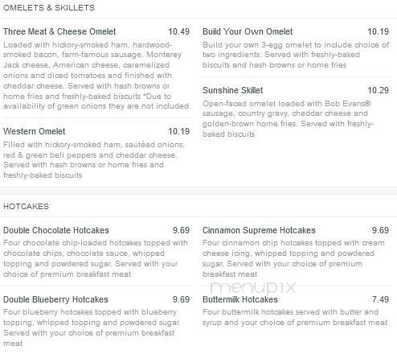Image resolution: width=397 pixels, height=354 pixels.
Task: Pick the Double Blueberry Hotcakes item
Action: 55,299
